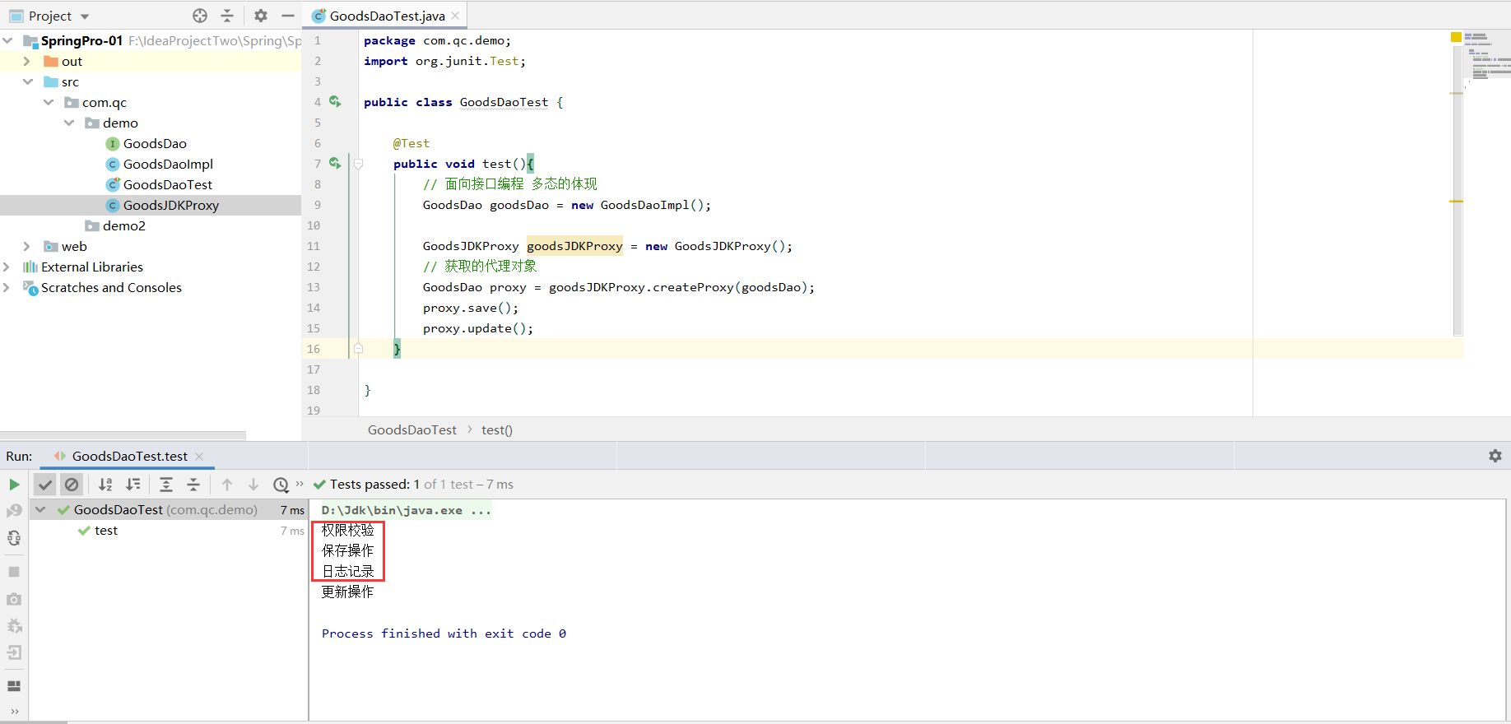
Task: Click Sort Alphabetically in test runner toolbar
Action: (105, 485)
